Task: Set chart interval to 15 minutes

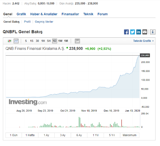Action: click(32, 41)
